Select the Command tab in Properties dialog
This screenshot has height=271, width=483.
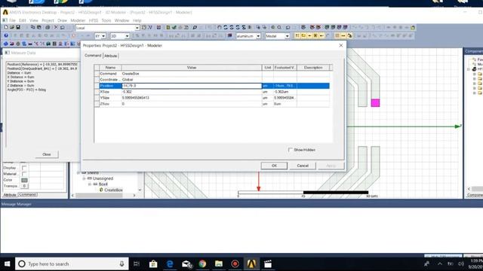click(x=93, y=55)
